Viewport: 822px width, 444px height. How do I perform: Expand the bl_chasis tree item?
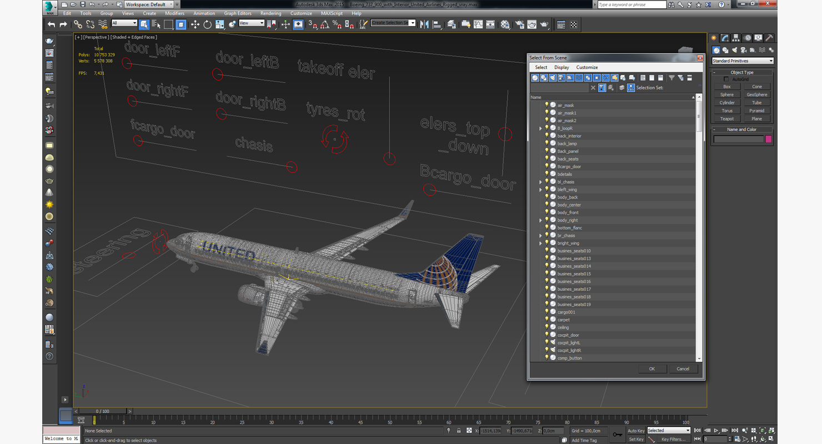pyautogui.click(x=540, y=182)
